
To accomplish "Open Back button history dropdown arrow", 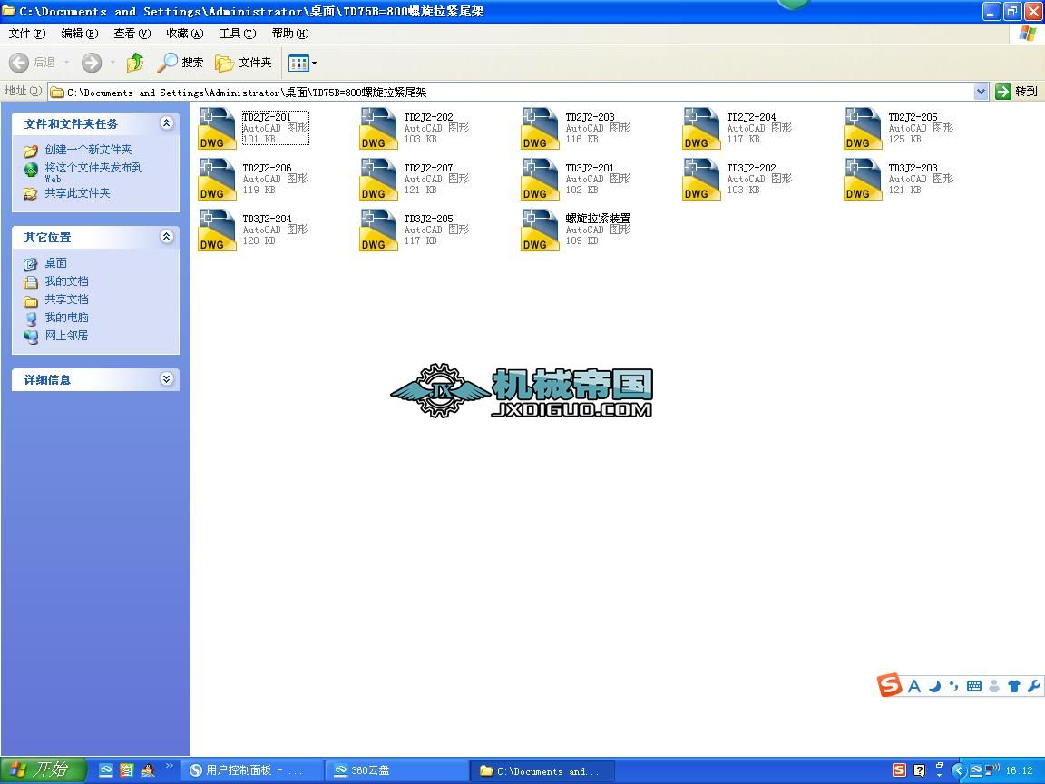I will click(x=66, y=63).
